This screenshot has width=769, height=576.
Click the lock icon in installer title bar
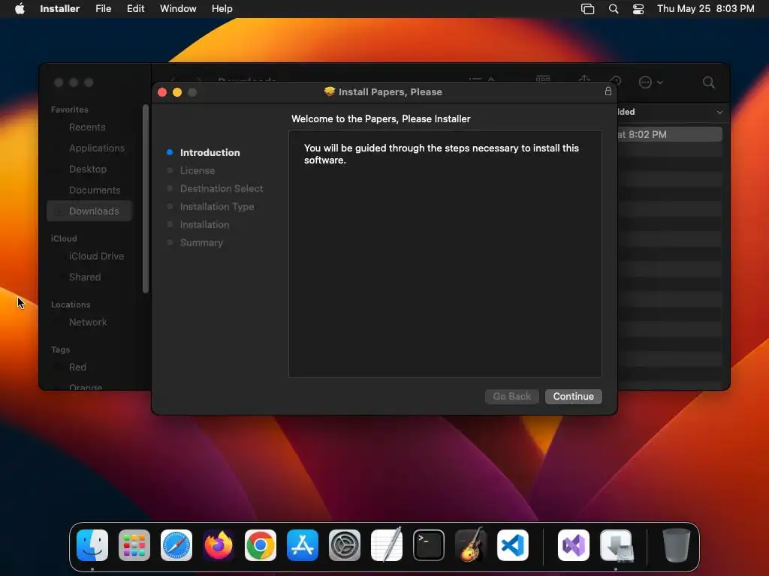(608, 91)
